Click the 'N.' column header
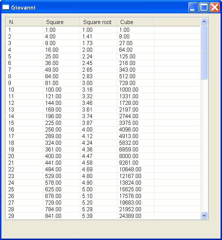Screen dimensions: 222x240 [24, 22]
